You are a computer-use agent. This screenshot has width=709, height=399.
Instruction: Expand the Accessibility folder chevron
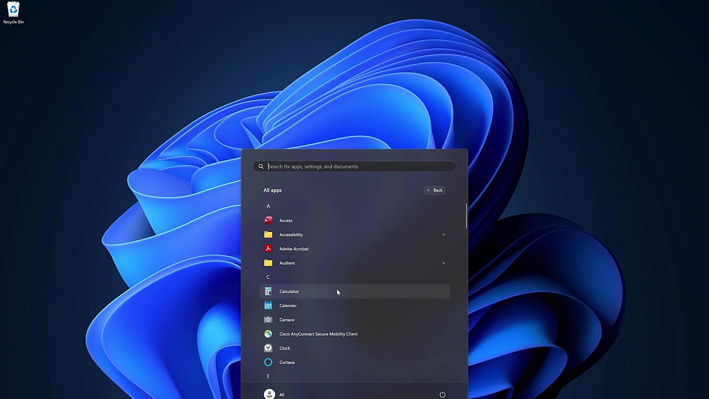pos(443,235)
